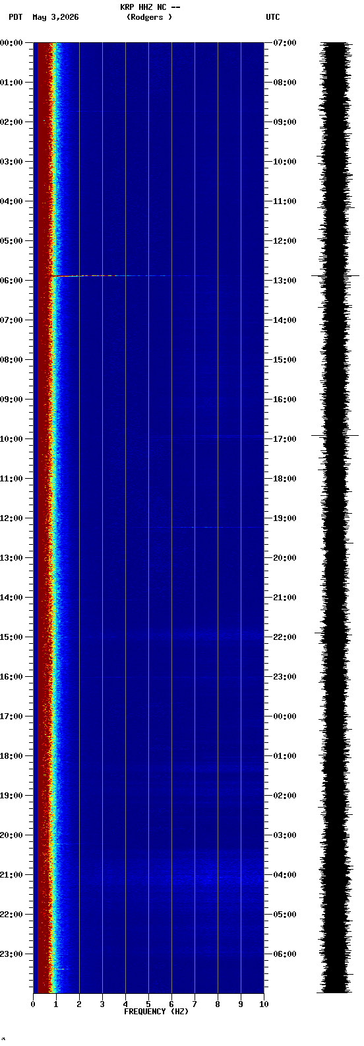
Task: Click the UTC axis label '11:00'
Action: point(284,201)
